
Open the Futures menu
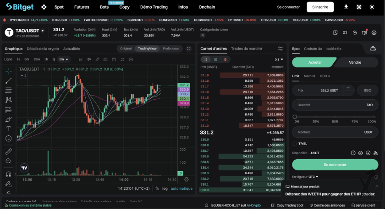point(82,7)
